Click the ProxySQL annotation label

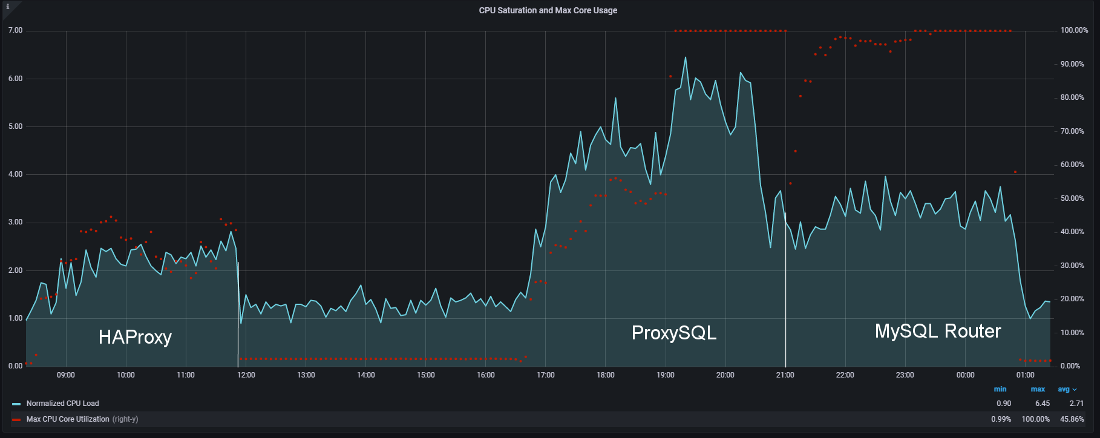(673, 333)
